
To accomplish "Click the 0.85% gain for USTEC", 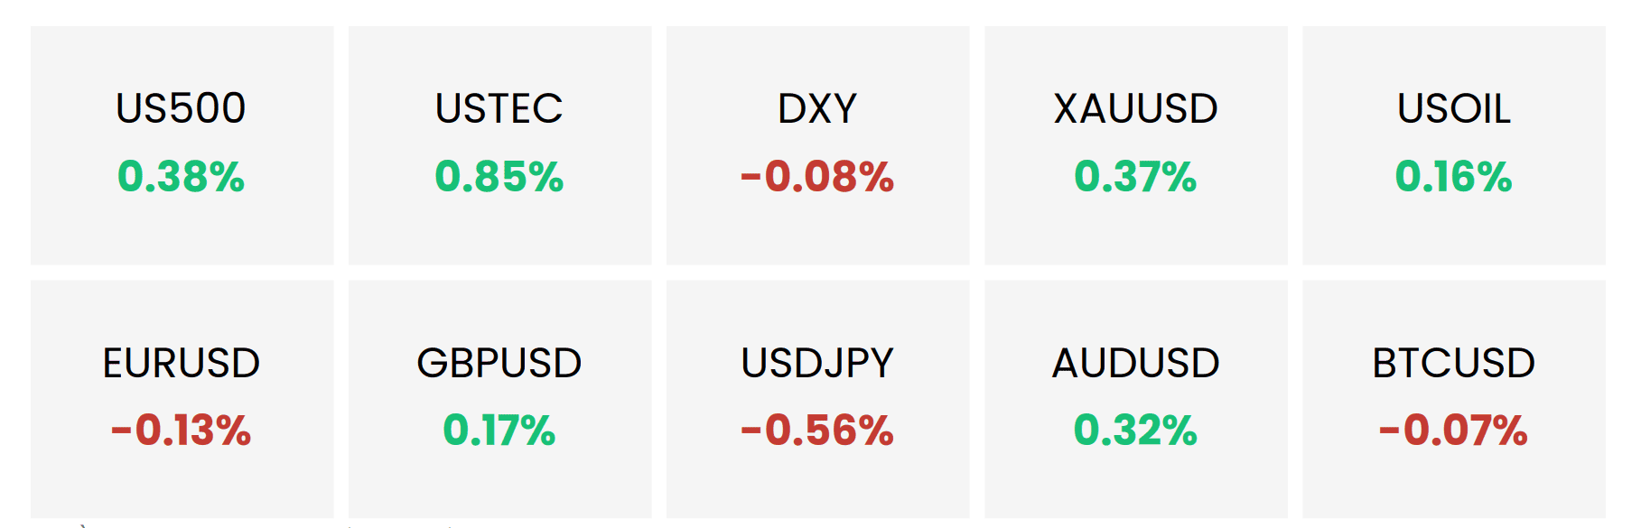I will click(499, 177).
